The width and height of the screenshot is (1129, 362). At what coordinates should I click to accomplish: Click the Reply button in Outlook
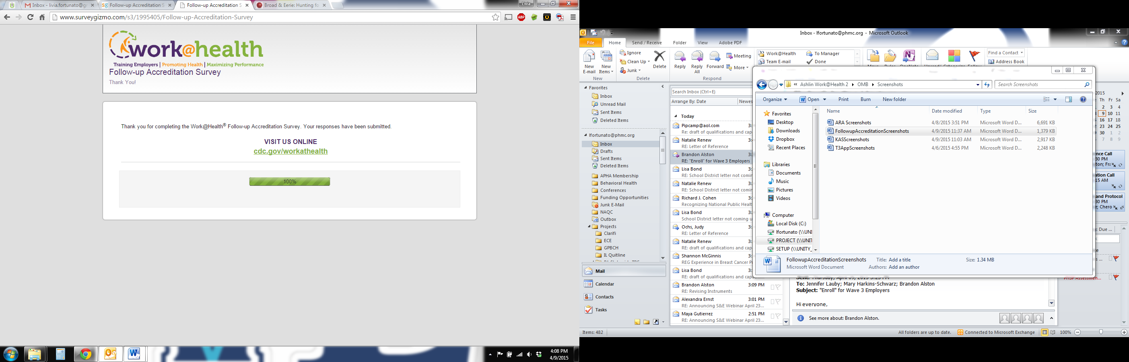pos(680,60)
